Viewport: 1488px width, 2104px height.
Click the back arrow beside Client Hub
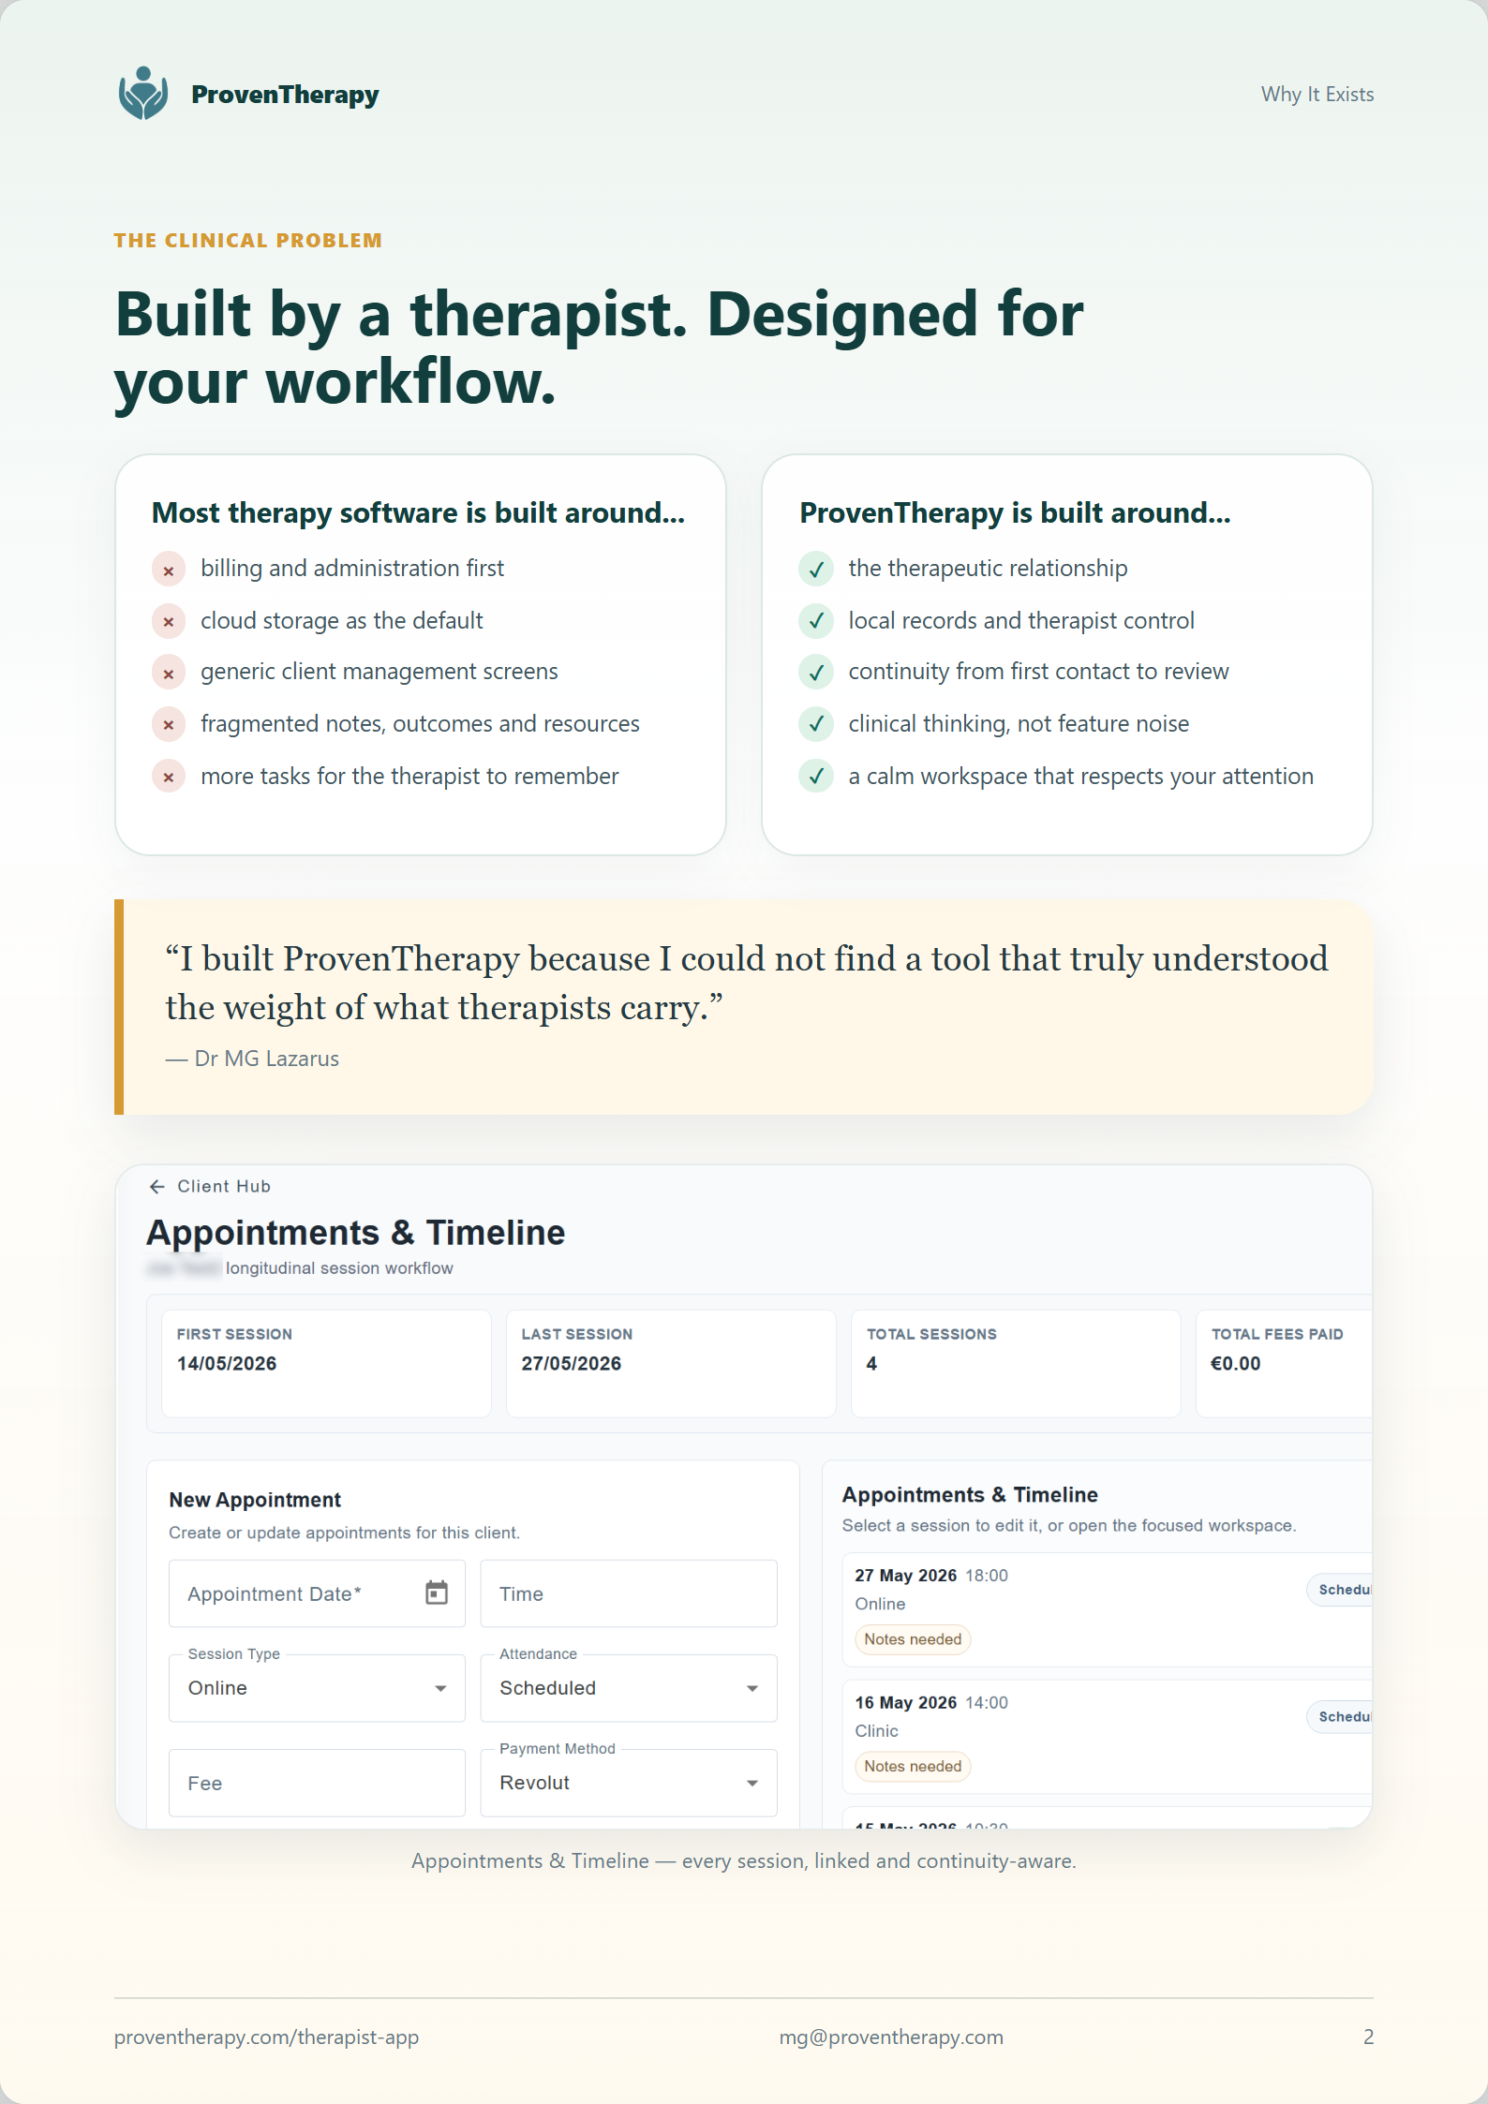tap(157, 1187)
